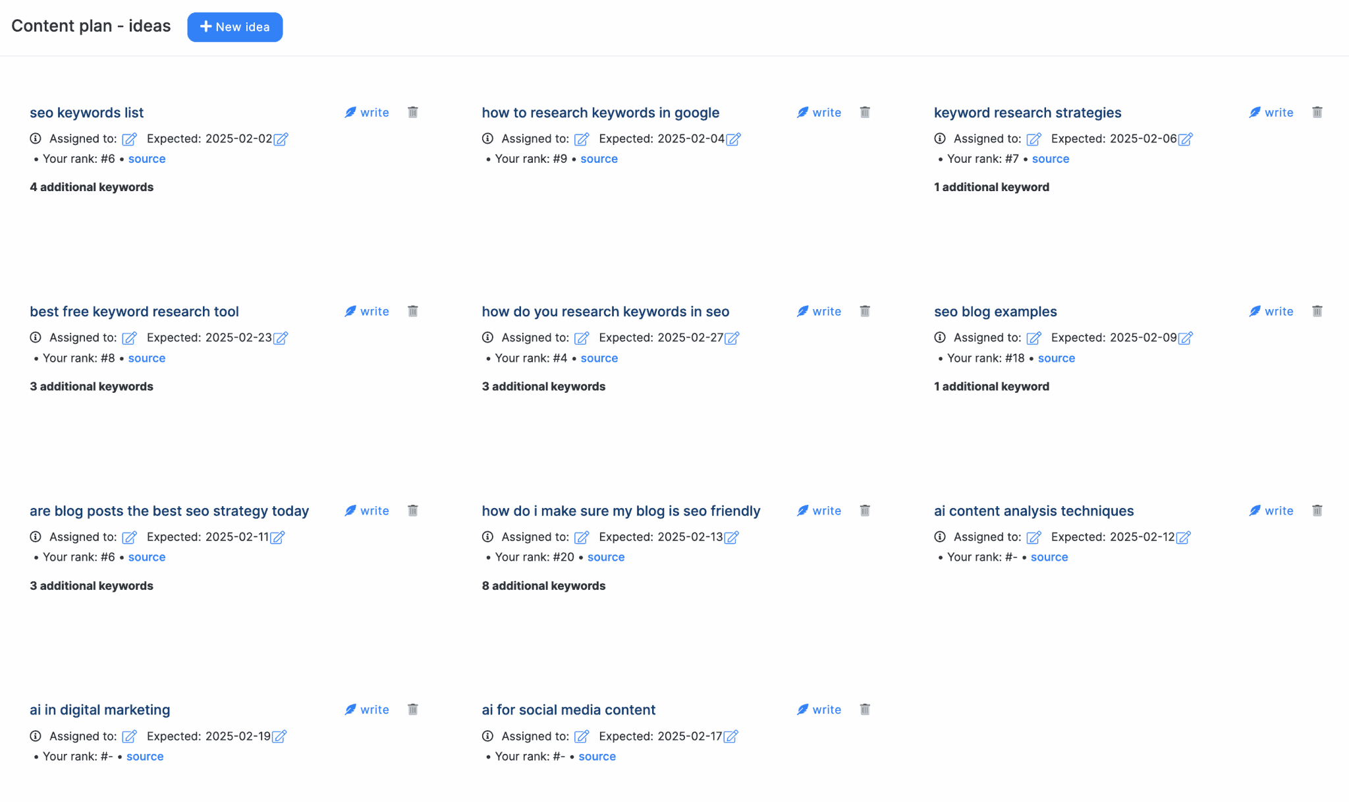Edit expected date of 'are blog posts the best seo strategy today'
1349x802 pixels.
click(279, 538)
